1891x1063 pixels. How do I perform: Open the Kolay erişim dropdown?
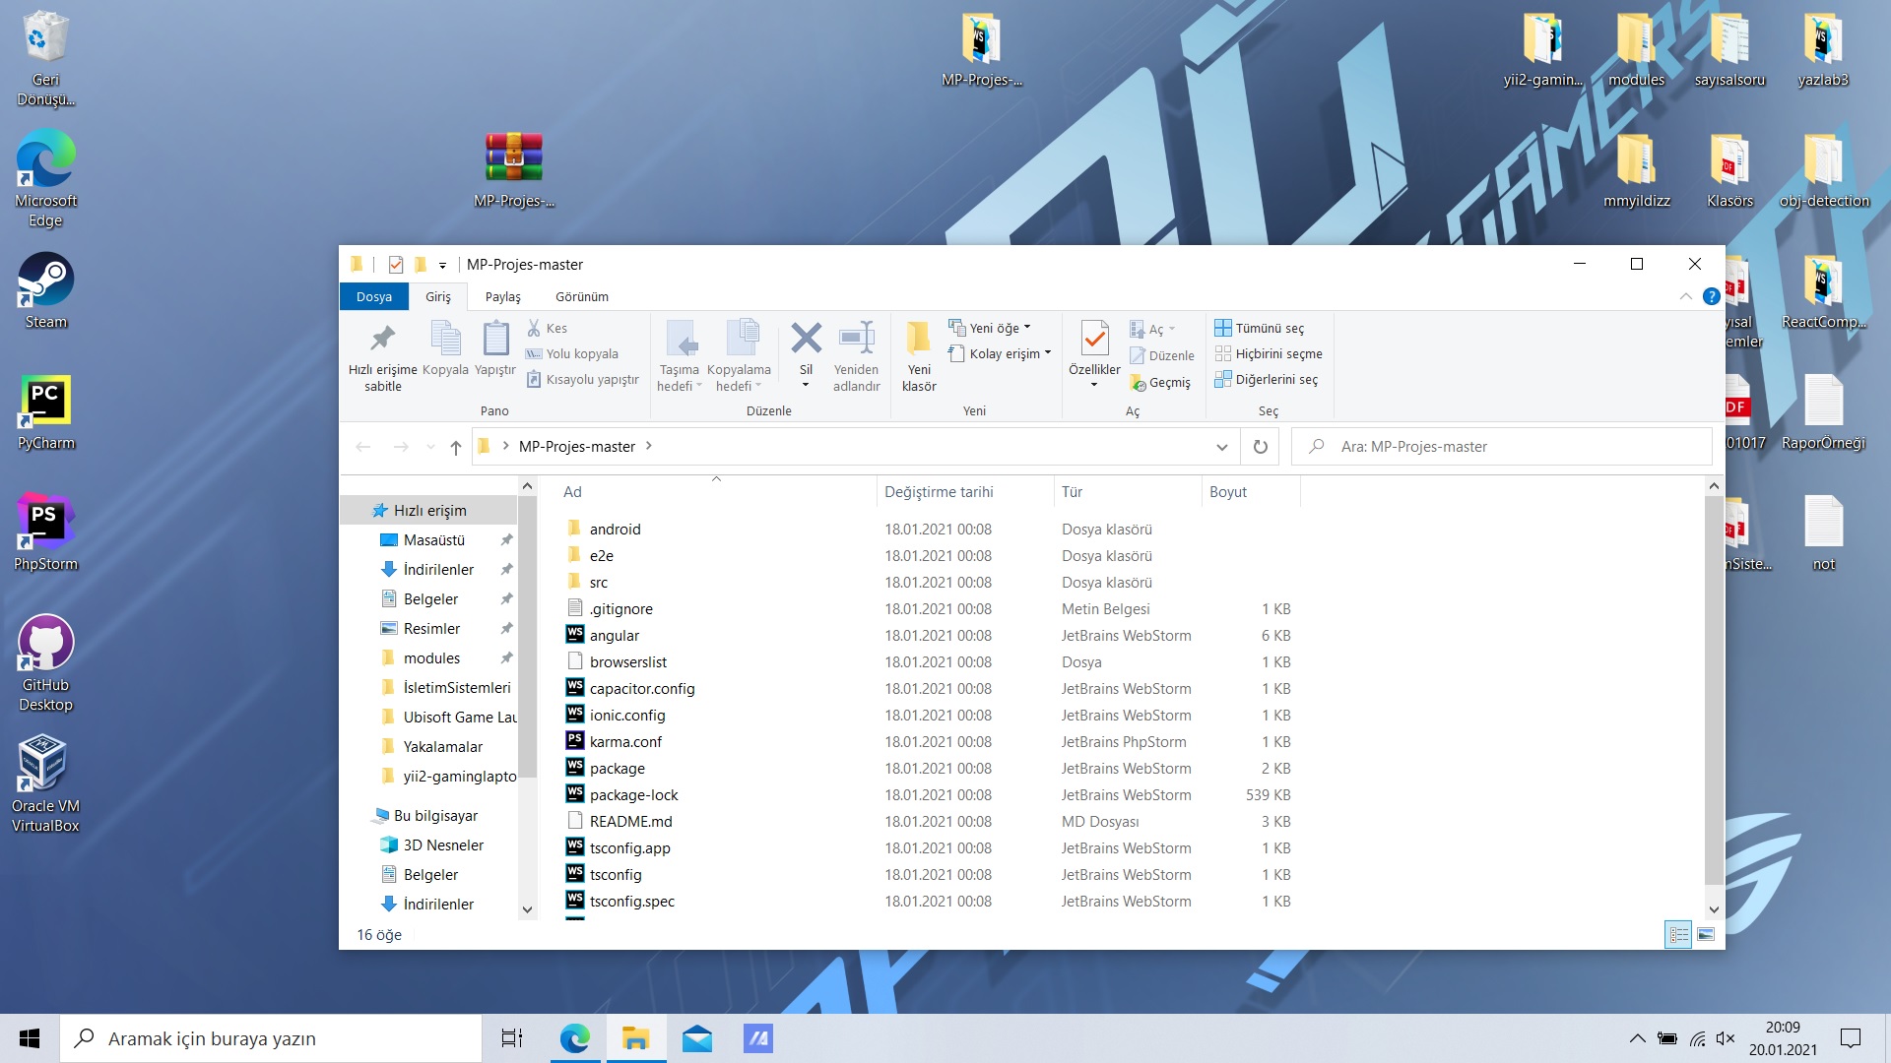(x=1000, y=353)
